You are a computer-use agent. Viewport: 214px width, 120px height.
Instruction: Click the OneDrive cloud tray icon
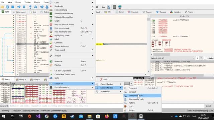176,116
